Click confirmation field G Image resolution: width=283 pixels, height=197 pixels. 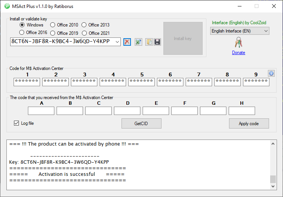click(x=213, y=111)
